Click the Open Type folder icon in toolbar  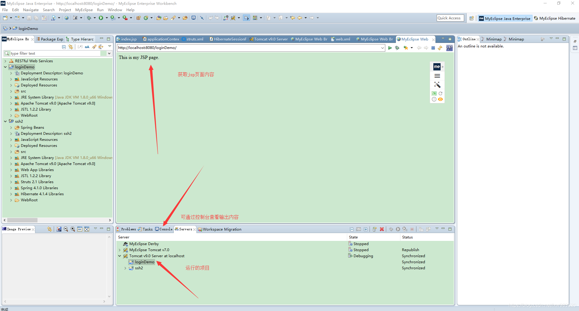159,18
